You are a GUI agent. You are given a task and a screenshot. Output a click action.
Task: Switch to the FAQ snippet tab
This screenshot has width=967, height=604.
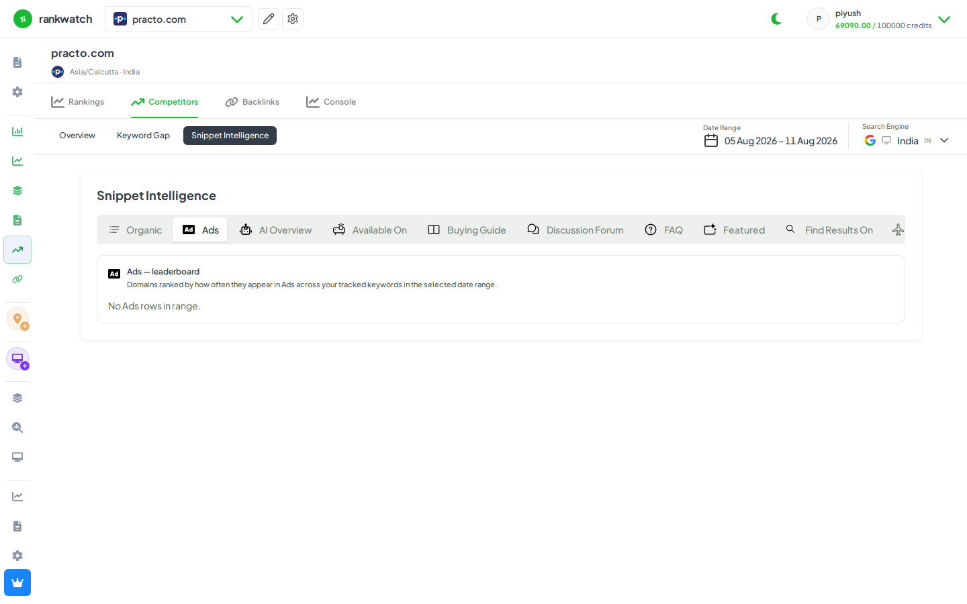coord(663,230)
